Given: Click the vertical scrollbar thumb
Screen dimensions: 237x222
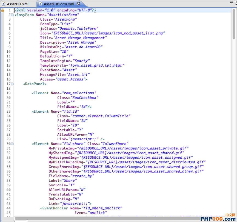Looking at the screenshot, I should 234,25.
